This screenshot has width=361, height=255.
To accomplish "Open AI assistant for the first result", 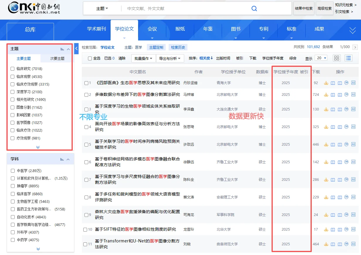I will point(353,83).
